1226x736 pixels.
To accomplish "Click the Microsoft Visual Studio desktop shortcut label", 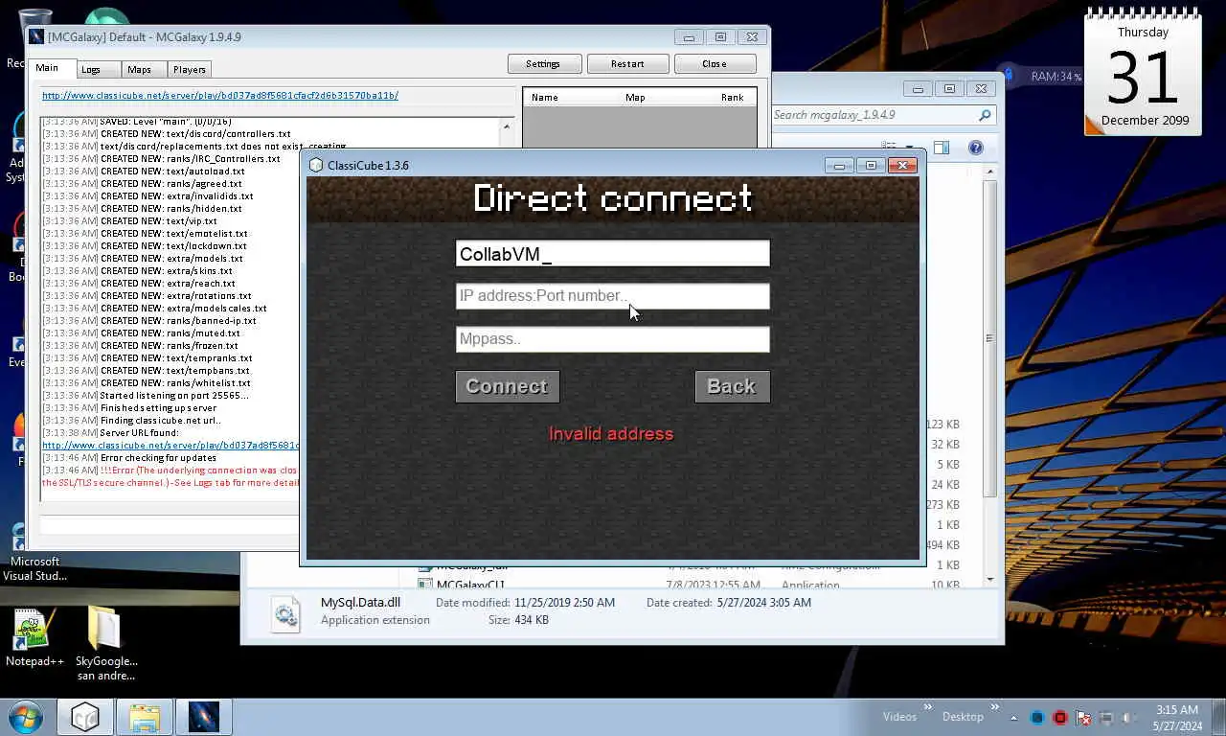I will [34, 569].
